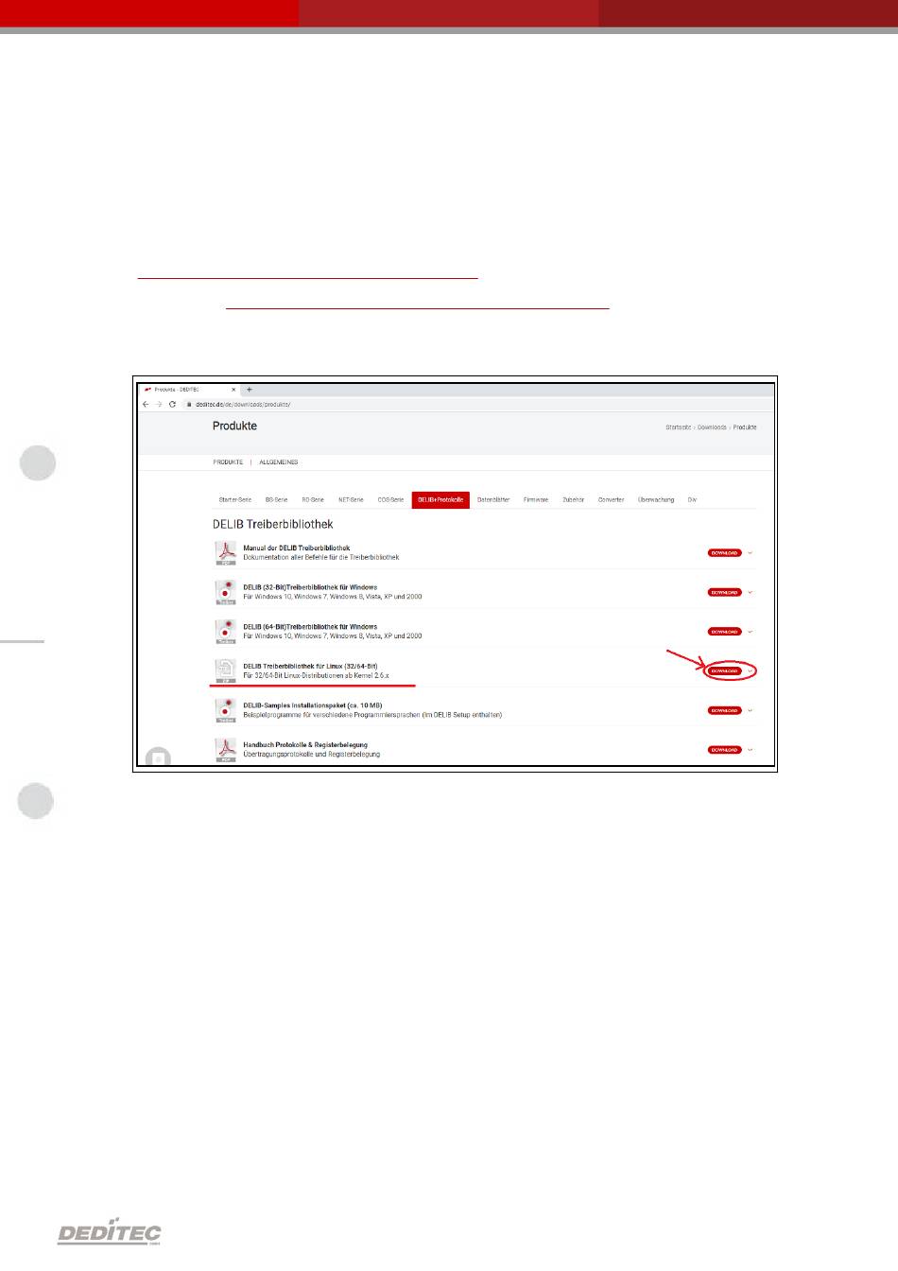Switch to the Converter tab
Viewport: 898px width, 1271px height.
coord(612,499)
